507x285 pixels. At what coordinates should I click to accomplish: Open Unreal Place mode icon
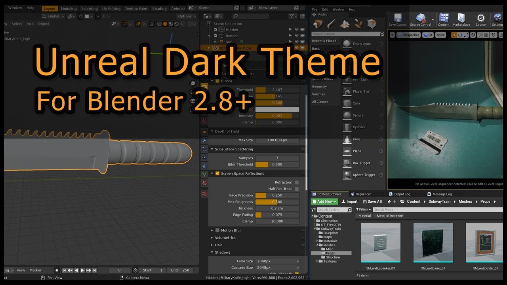click(x=318, y=23)
